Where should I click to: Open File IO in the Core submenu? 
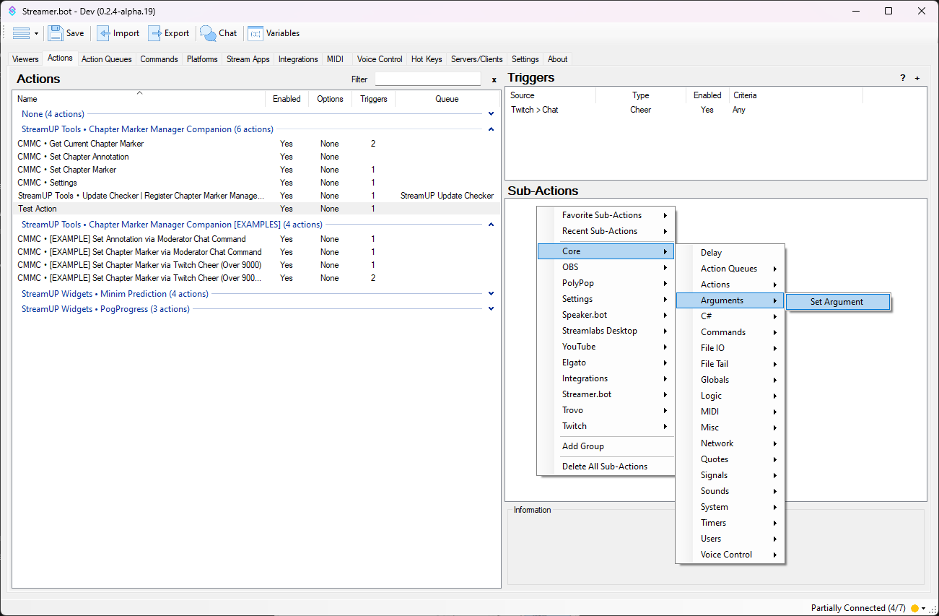click(x=730, y=348)
